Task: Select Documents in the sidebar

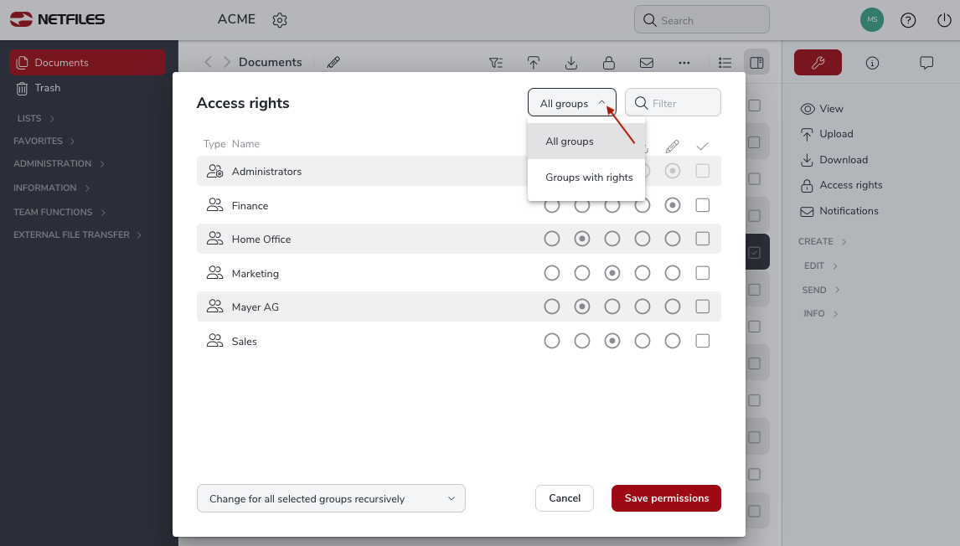Action: coord(88,63)
